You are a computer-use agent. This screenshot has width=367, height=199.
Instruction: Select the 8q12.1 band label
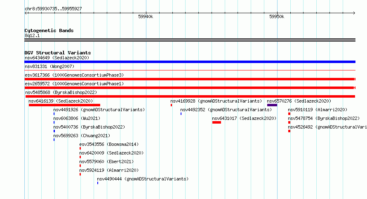32,35
